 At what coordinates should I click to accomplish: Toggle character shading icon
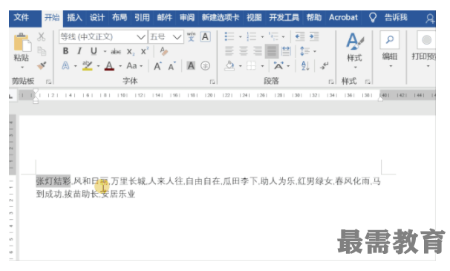(191, 66)
